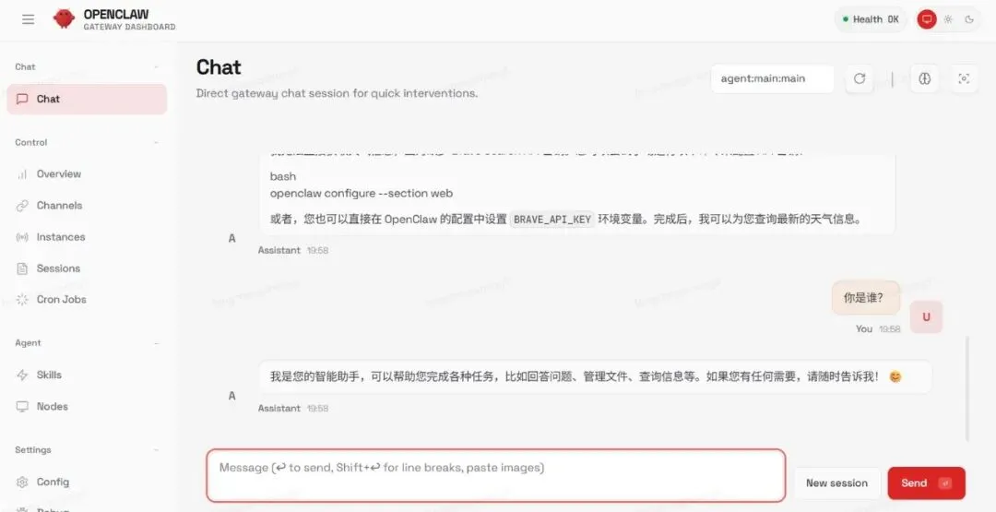Click the 'You 19:58' timestamp label
Screen dimensions: 996x512
click(878, 329)
